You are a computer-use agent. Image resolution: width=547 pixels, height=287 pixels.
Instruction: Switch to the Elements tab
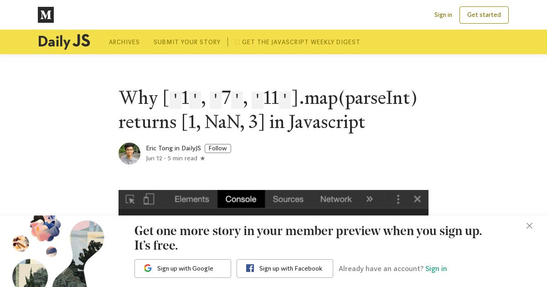192,199
